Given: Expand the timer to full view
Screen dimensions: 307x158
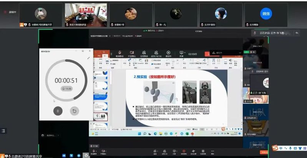Looking at the screenshot, I should click(88, 58).
